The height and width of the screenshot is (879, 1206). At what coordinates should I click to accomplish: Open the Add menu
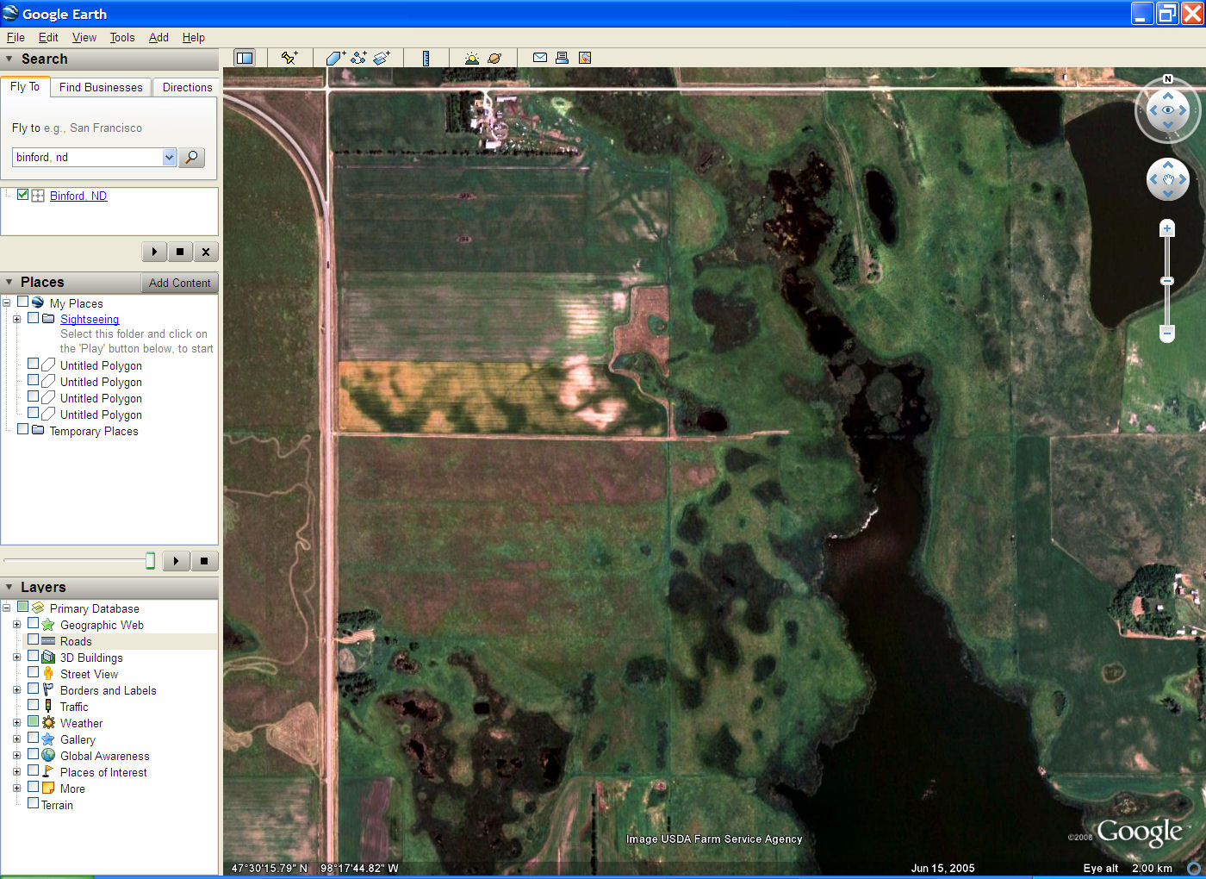(159, 37)
